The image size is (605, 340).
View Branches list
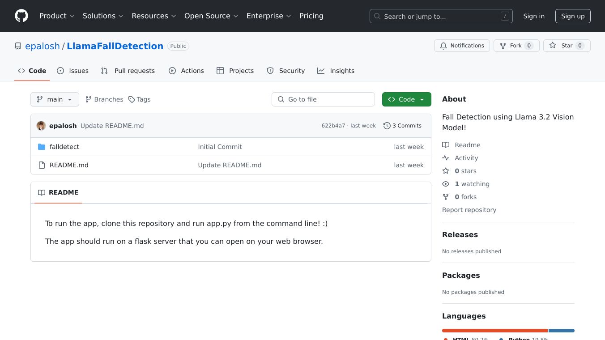104,99
